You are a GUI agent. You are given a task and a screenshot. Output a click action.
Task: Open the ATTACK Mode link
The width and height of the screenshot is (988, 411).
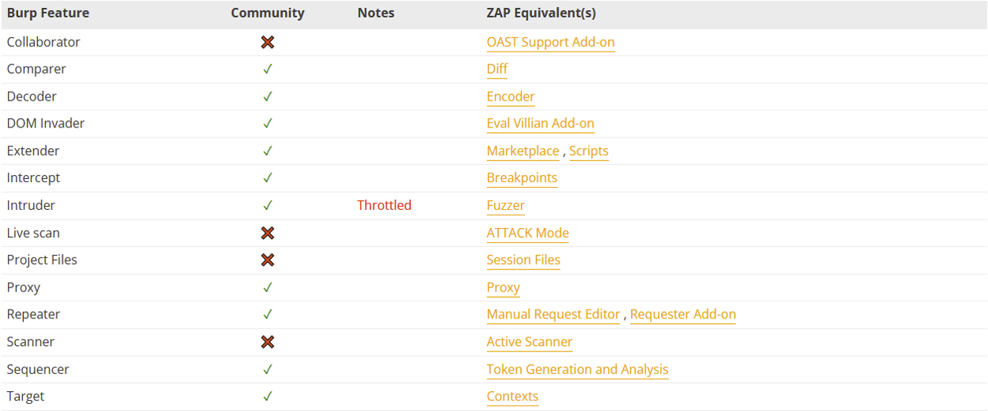pyautogui.click(x=527, y=233)
